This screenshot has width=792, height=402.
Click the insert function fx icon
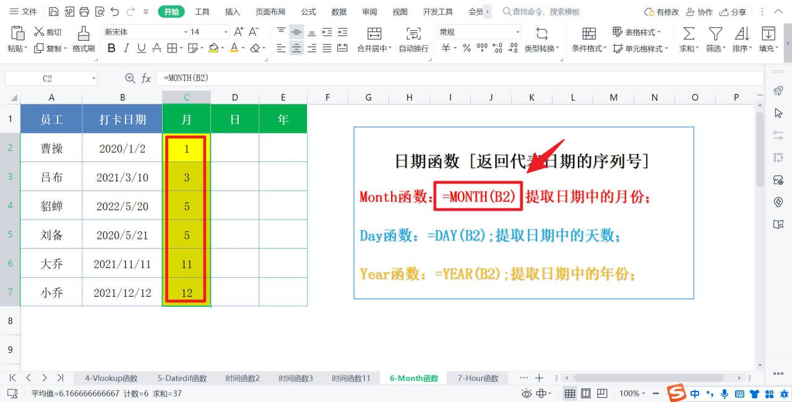tap(146, 78)
